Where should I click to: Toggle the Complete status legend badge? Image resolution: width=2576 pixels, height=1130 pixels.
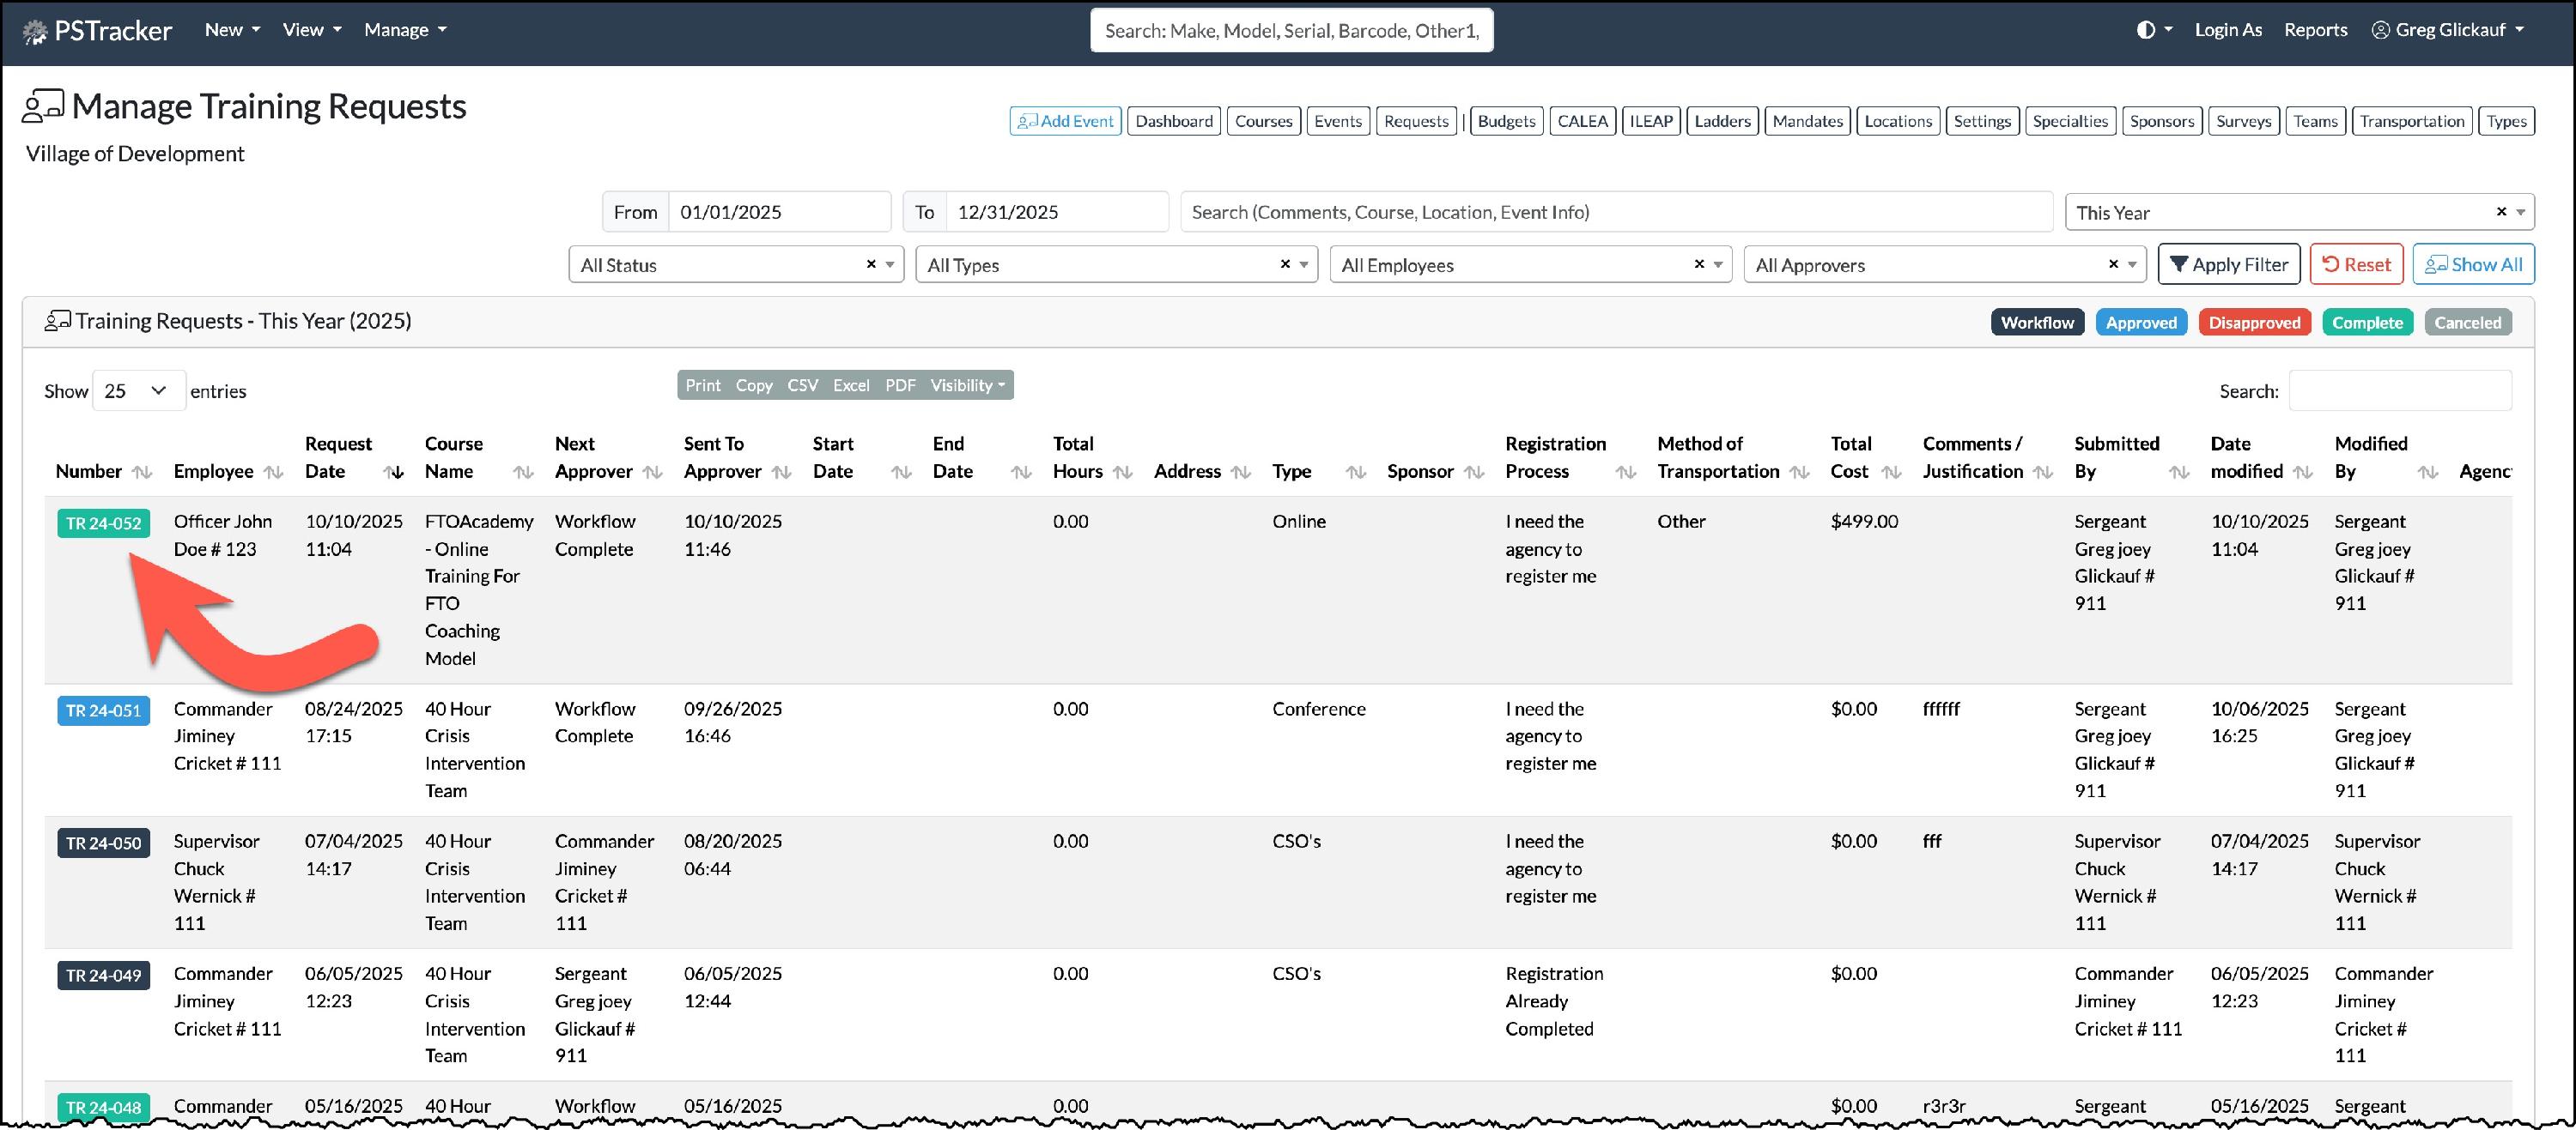(x=2367, y=323)
